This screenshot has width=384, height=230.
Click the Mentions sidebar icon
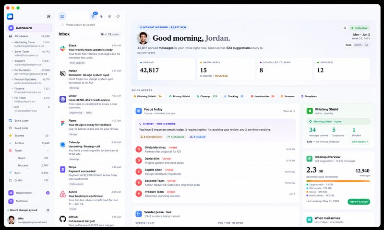pos(11,201)
